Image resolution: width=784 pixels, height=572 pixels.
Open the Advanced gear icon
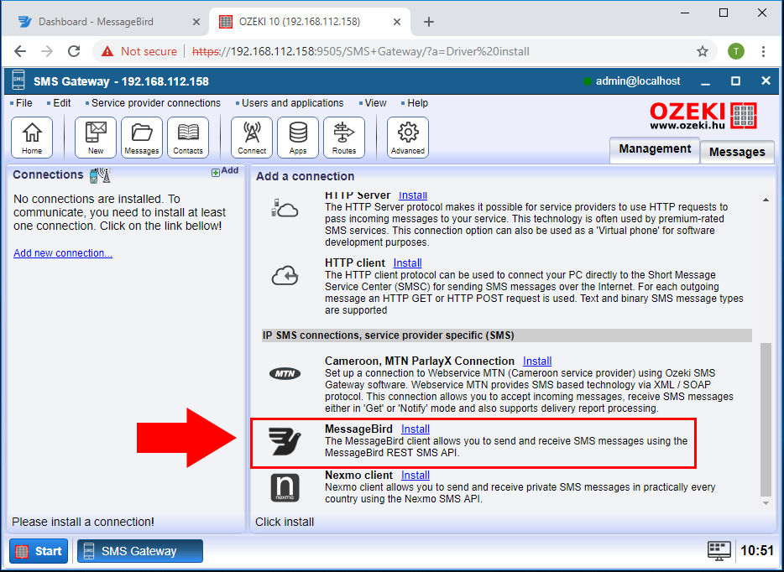(x=407, y=138)
